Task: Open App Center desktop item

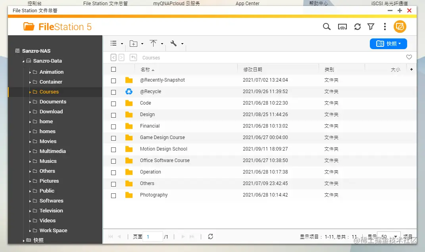Action: pyautogui.click(x=248, y=3)
